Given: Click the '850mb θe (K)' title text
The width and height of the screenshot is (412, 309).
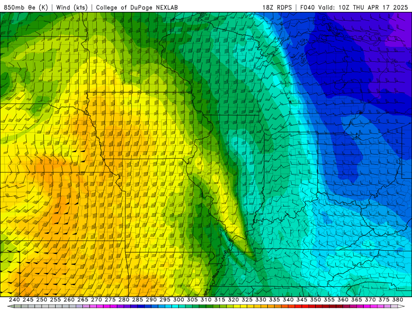Looking at the screenshot, I should coord(26,7).
